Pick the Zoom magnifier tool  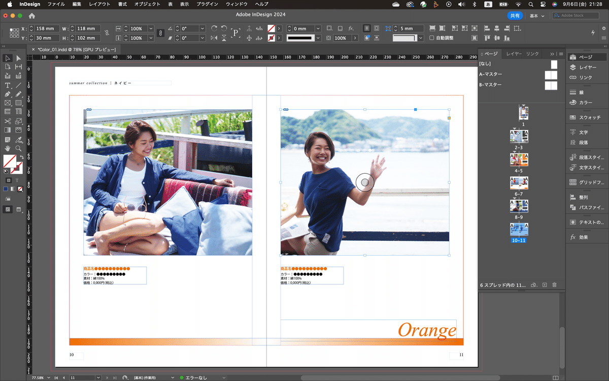(19, 148)
